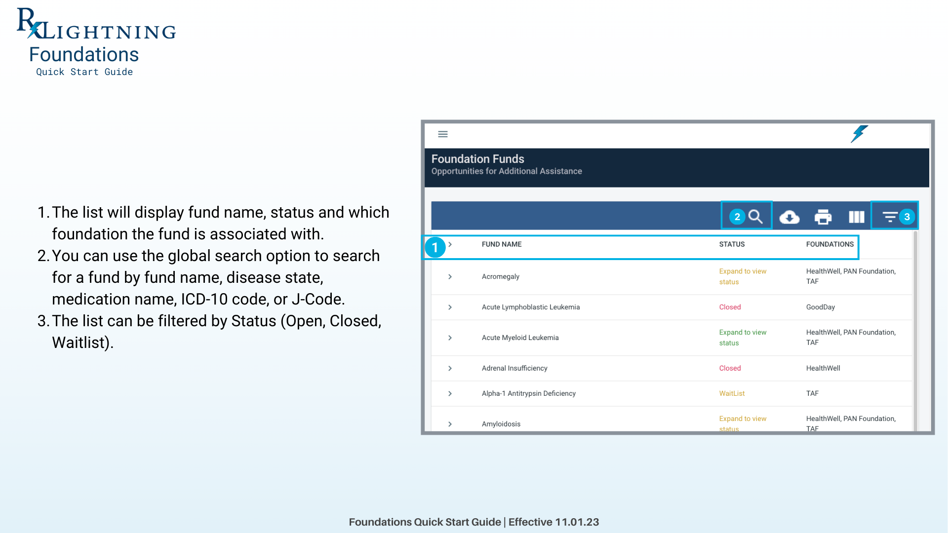Open the filter list icon
Screen dimensions: 948x533
click(890, 217)
